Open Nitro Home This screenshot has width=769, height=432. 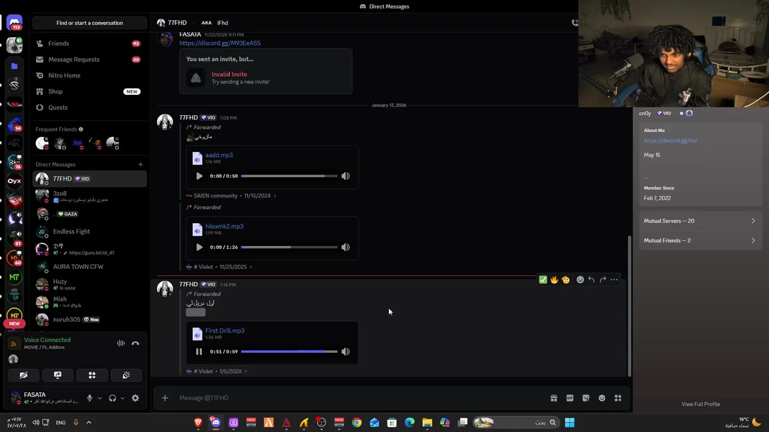coord(90,76)
